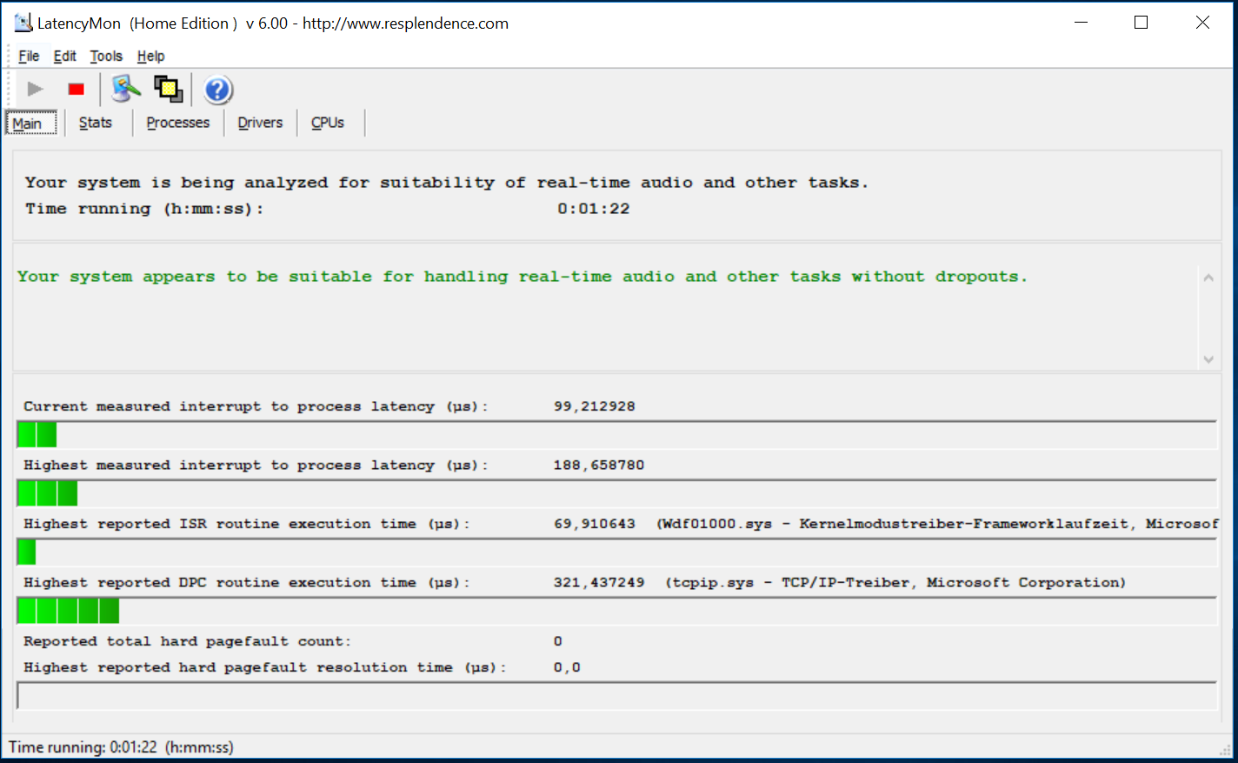Click the LatencyMon icon in title bar
Screen dimensions: 1238x763
coord(23,23)
